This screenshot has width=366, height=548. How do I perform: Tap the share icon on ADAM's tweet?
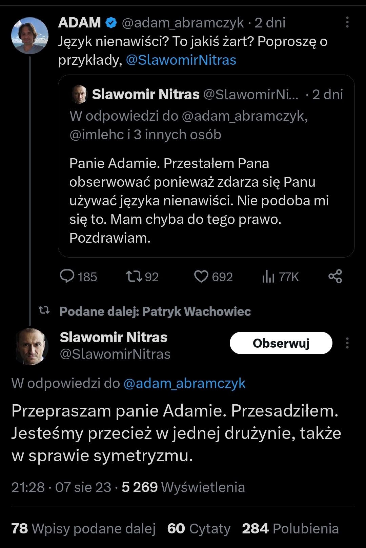[x=335, y=276]
